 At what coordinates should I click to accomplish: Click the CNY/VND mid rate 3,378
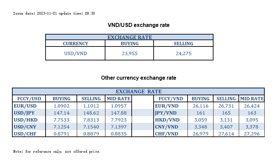(x=252, y=127)
